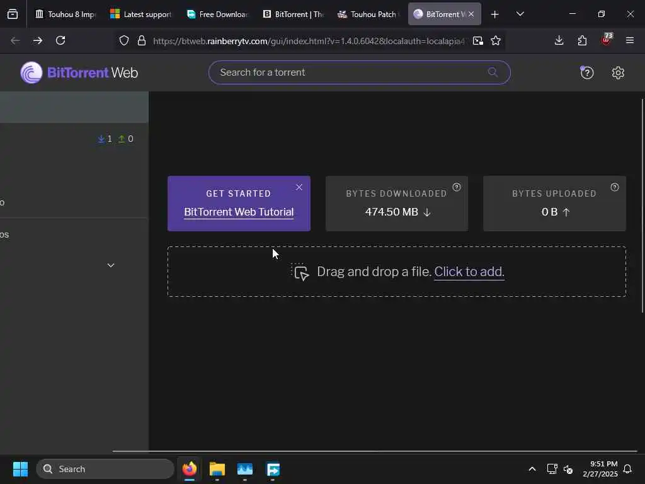The width and height of the screenshot is (645, 484).
Task: Switch to the Latest support tab
Action: point(140,14)
